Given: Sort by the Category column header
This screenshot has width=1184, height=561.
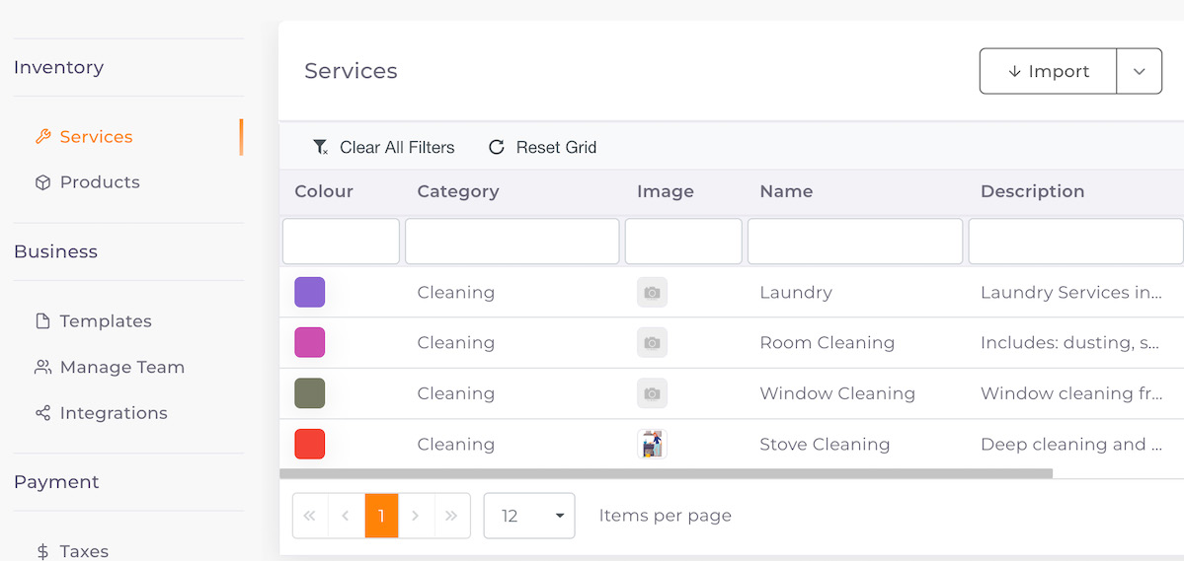Looking at the screenshot, I should click(x=458, y=191).
